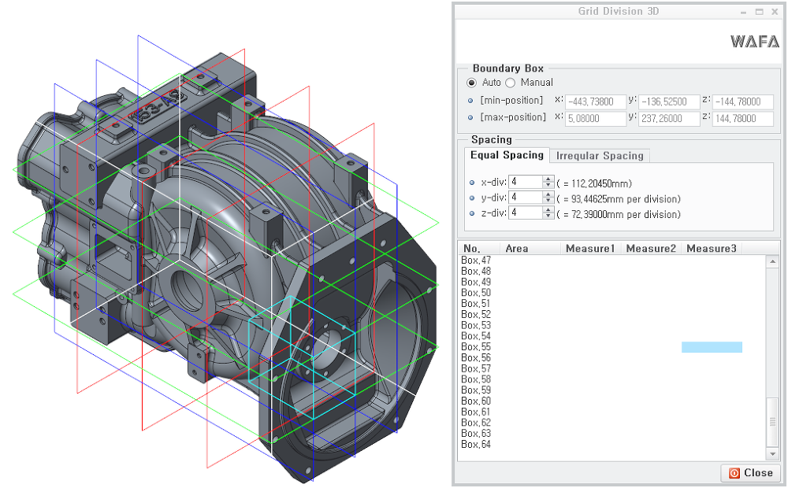Open the Equal Spacing tab
The width and height of the screenshot is (788, 488).
pos(507,155)
